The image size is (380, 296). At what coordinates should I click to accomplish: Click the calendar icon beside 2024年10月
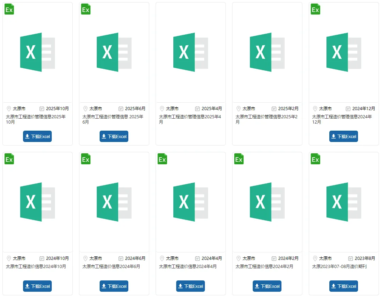42,259
